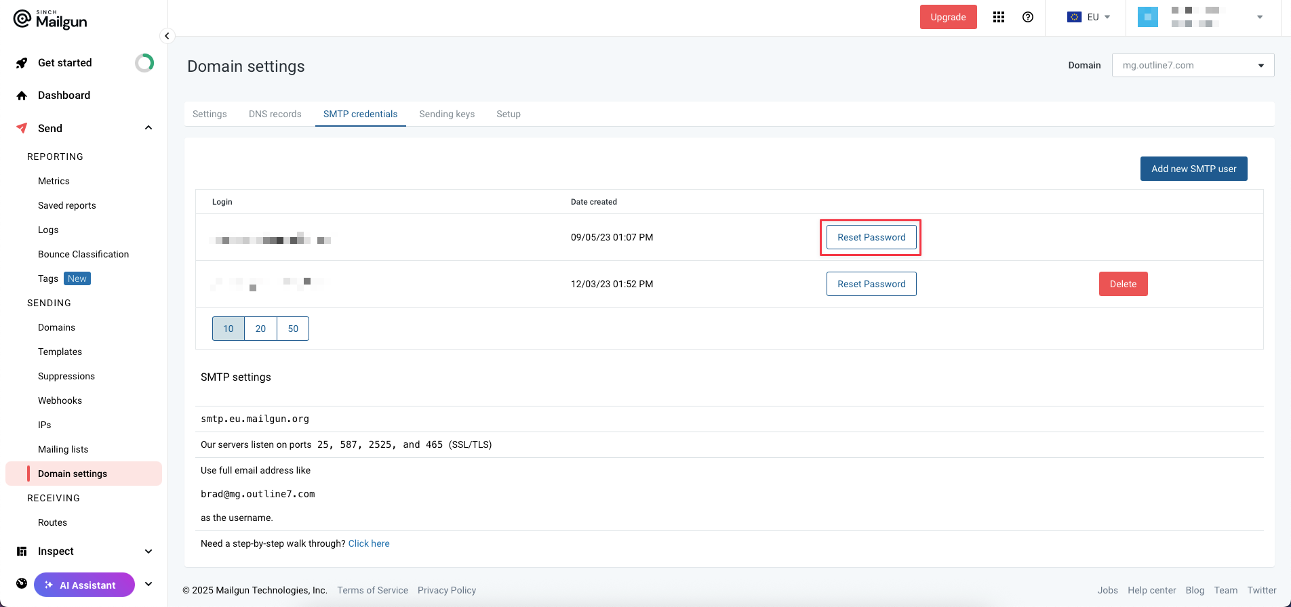
Task: Click the Login column header
Action: coord(222,202)
